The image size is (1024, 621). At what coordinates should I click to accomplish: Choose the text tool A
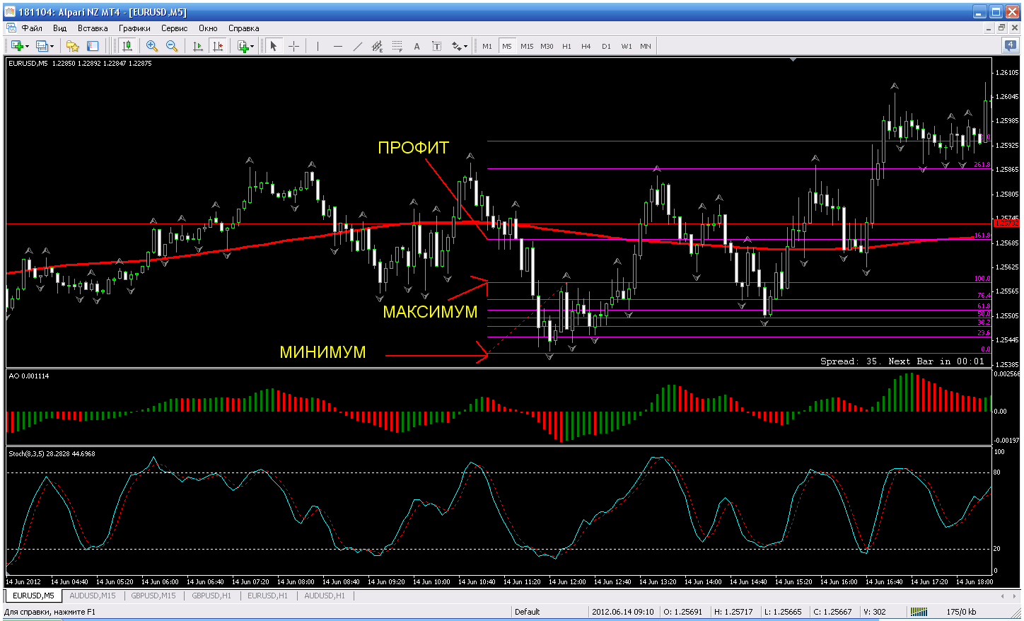click(417, 46)
